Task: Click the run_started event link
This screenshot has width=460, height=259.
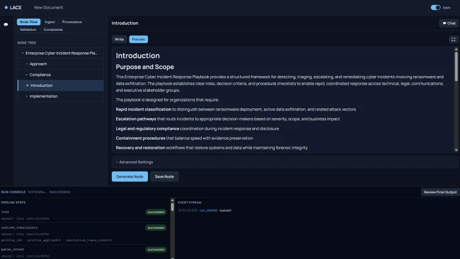Action: tap(208, 210)
